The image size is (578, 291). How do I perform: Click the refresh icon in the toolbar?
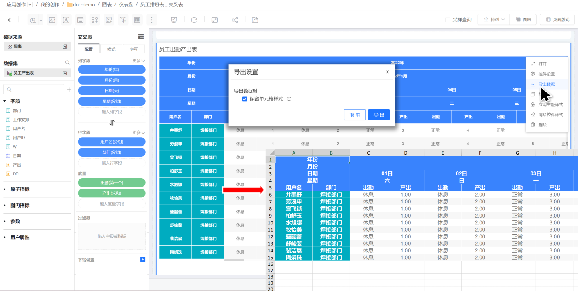coord(194,20)
